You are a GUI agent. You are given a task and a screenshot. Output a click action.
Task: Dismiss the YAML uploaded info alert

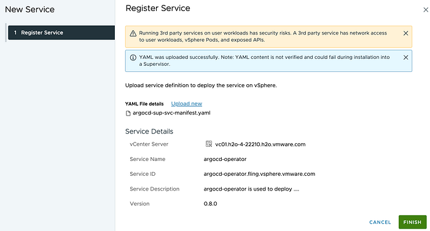coord(405,57)
